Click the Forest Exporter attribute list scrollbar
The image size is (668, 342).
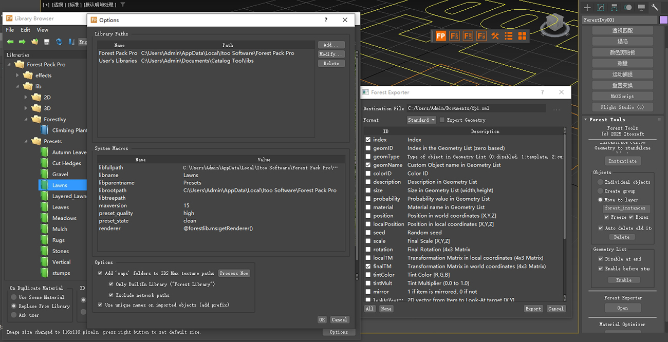pyautogui.click(x=566, y=187)
